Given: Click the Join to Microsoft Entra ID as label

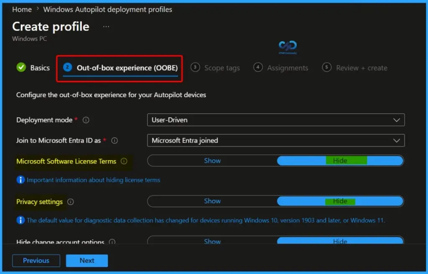Looking at the screenshot, I should [59, 141].
